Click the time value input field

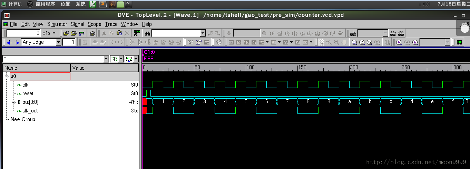pyautogui.click(x=24, y=33)
